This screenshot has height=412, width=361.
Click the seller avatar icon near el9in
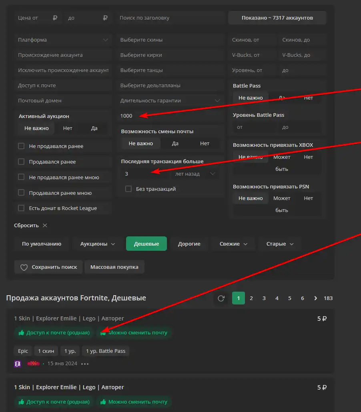[18, 364]
